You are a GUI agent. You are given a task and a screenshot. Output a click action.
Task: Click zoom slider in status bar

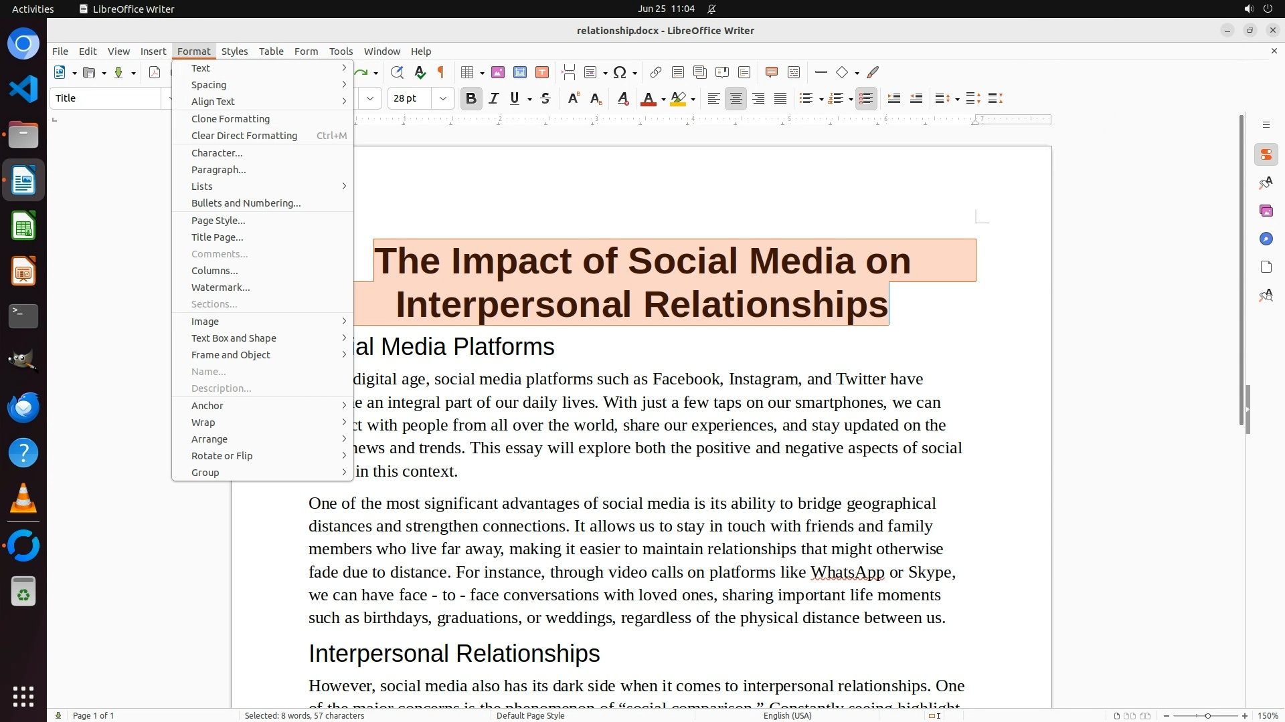1207,716
